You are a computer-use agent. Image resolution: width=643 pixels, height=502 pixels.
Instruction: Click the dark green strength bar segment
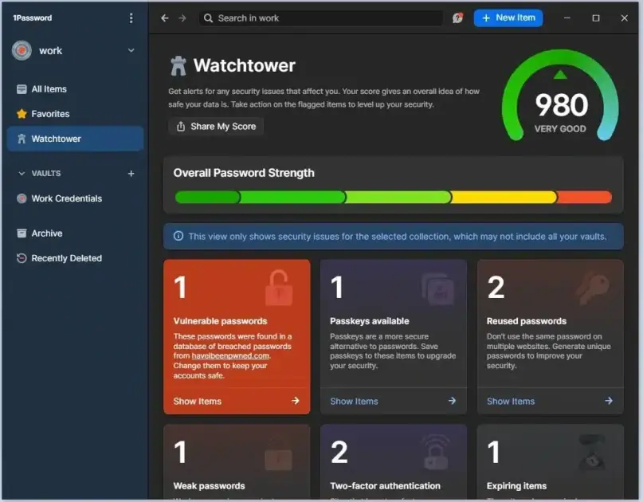[207, 198]
